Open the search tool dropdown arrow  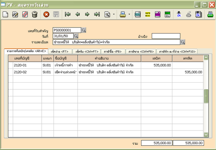114,14
